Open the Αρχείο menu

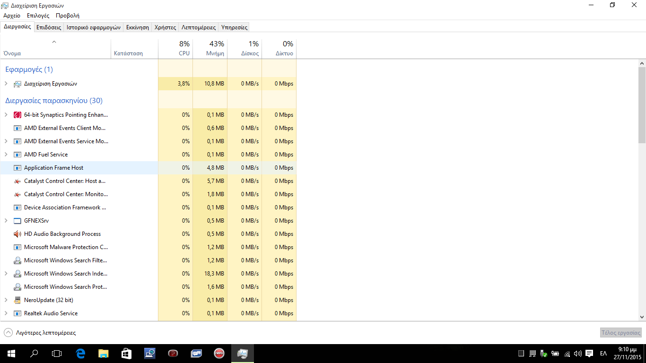click(12, 16)
